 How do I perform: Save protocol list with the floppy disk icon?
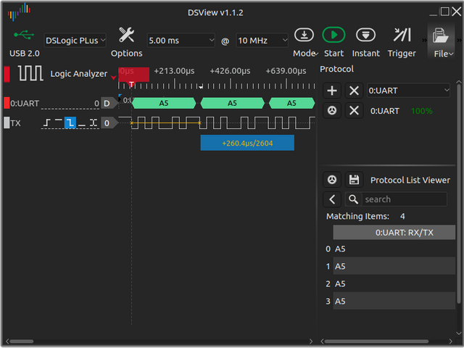[354, 180]
